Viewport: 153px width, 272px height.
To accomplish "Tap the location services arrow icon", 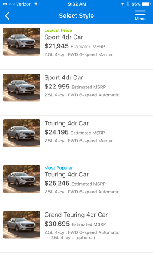I will point(122,4).
